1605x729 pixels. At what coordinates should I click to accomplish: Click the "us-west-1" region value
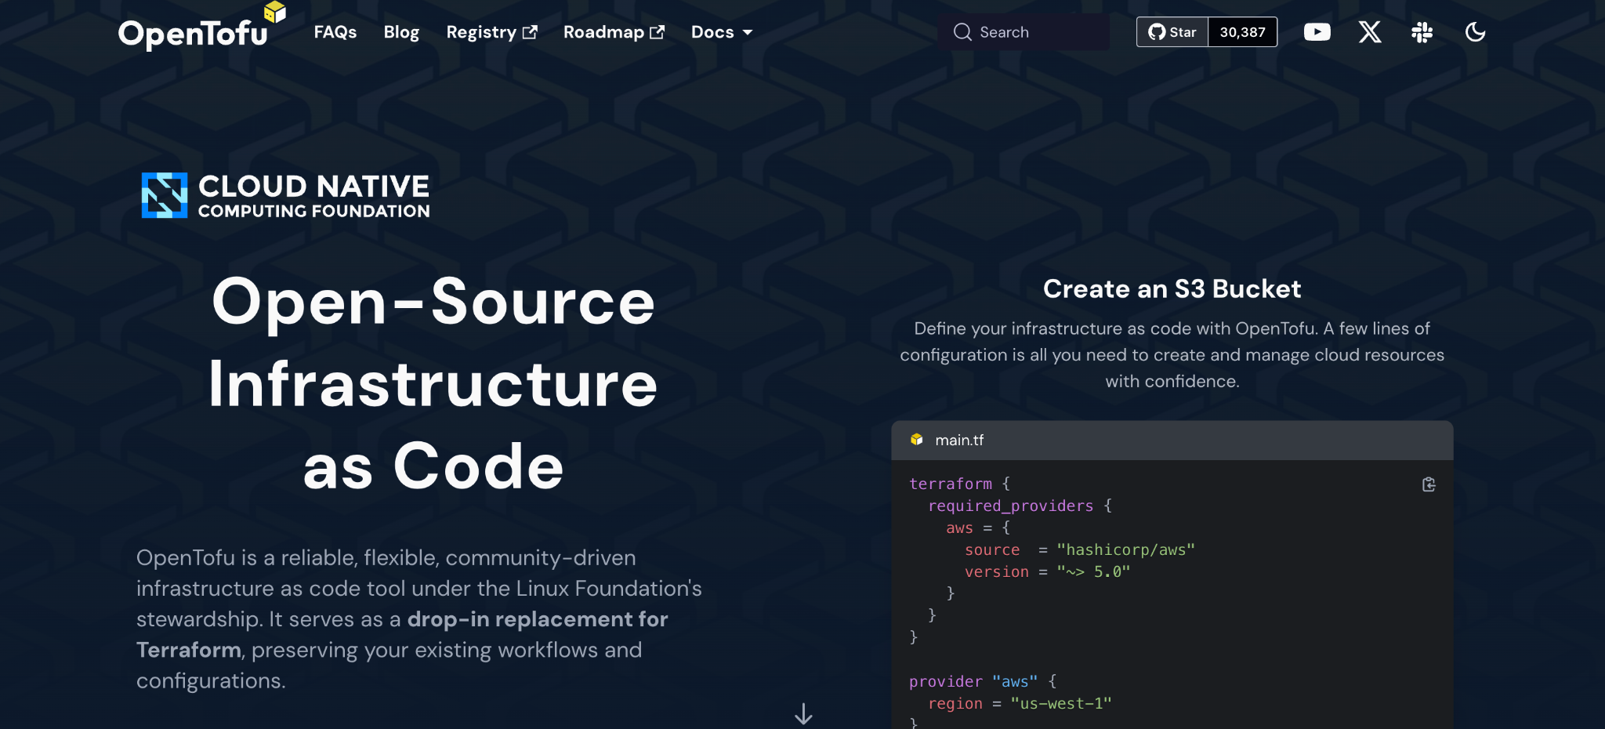tap(1061, 703)
